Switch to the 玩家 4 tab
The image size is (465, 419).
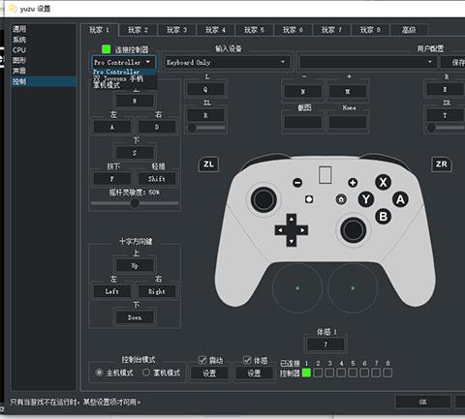point(215,30)
